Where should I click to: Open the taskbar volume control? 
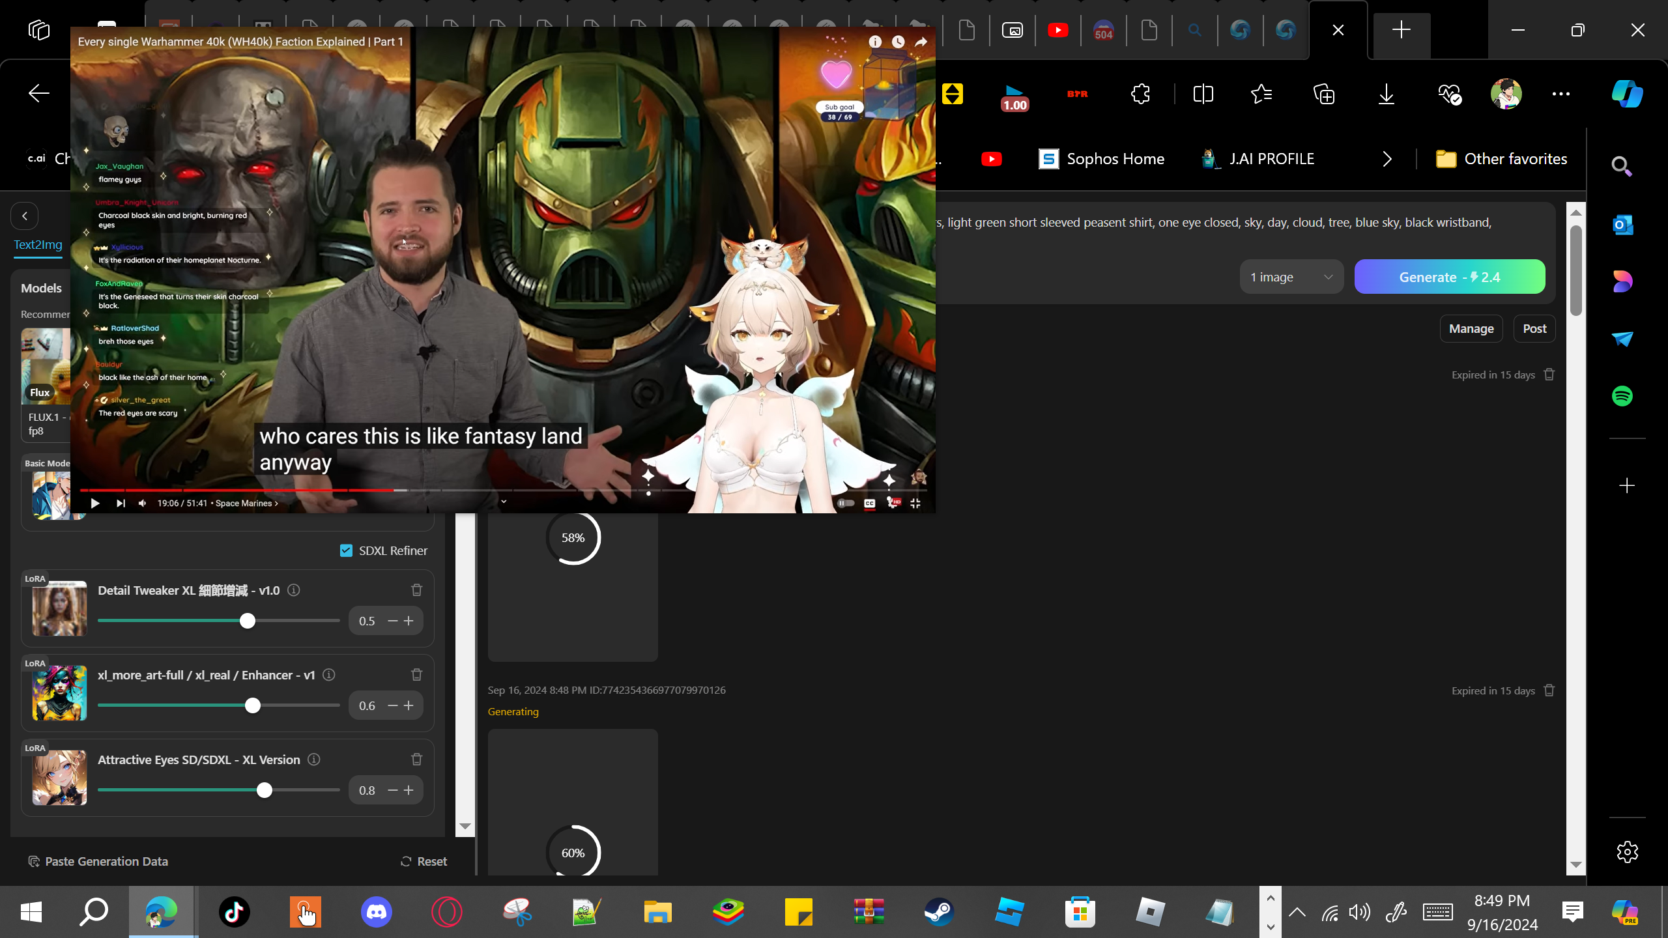(x=1360, y=912)
